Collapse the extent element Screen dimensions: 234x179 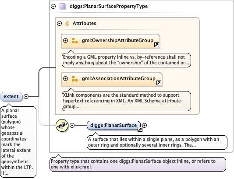point(26,97)
